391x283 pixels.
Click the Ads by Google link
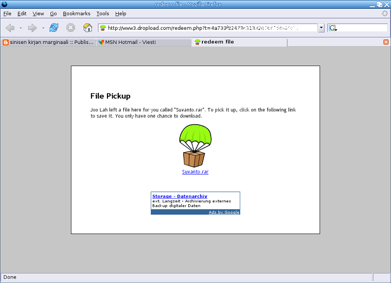224,212
